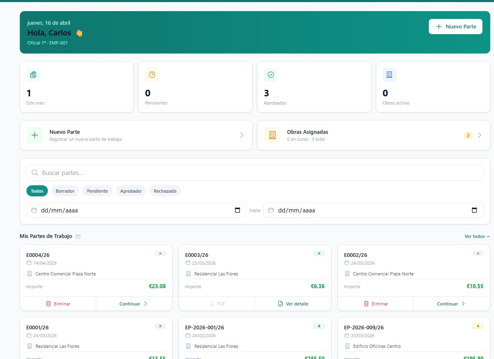This screenshot has height=359, width=494.
Task: Open the 'hasta' end date picker
Action: point(474,210)
